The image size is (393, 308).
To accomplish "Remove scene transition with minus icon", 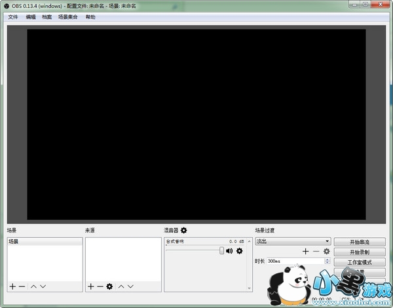I will (316, 252).
